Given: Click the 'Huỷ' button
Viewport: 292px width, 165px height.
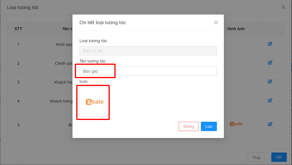Looking at the screenshot, I should coord(256,157).
